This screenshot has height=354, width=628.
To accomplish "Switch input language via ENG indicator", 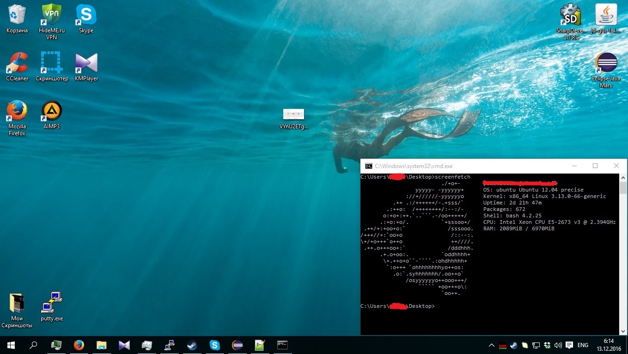I will pyautogui.click(x=583, y=345).
